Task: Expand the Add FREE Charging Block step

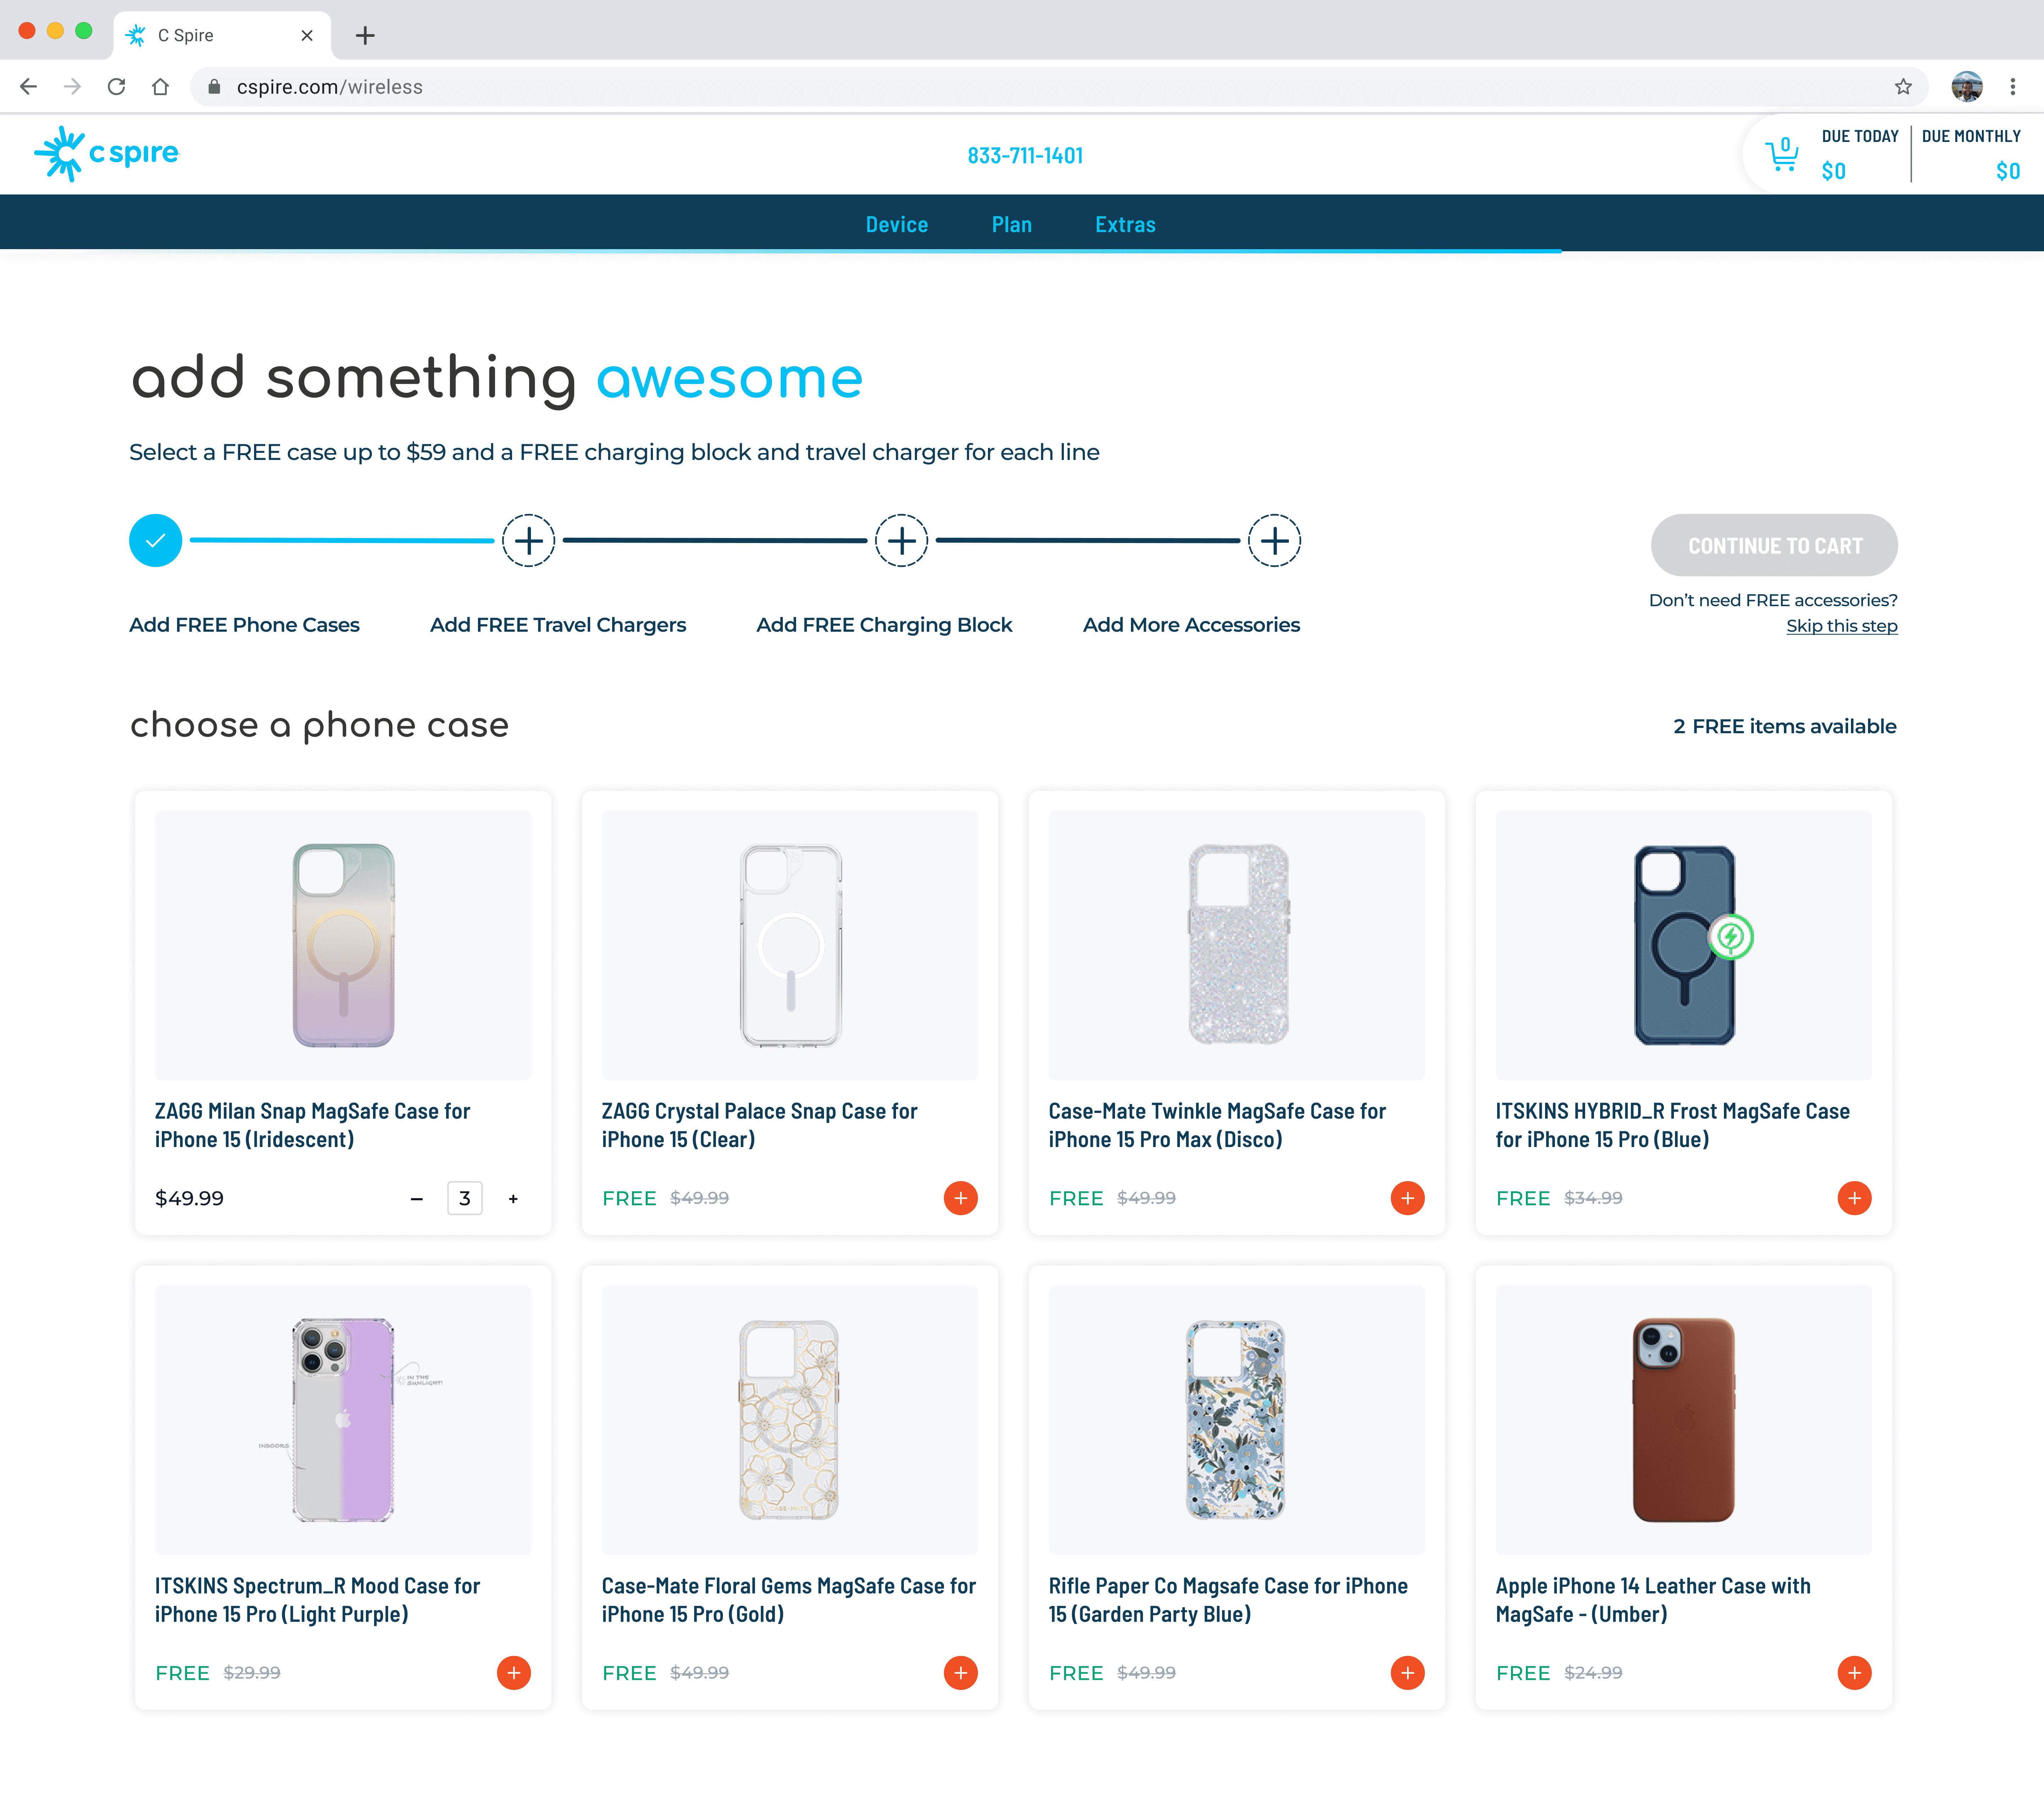Action: tap(901, 541)
